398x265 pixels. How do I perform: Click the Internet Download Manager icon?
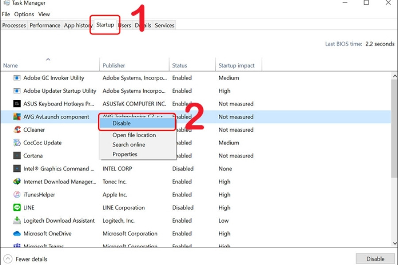(x=17, y=182)
